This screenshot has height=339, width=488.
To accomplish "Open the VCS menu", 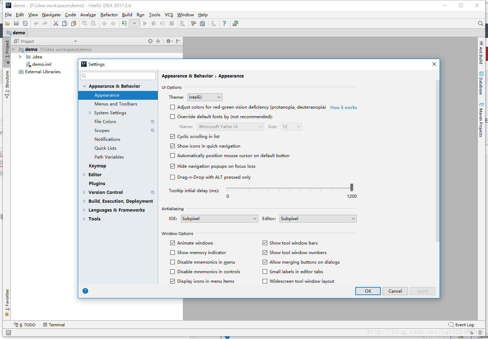I will [x=169, y=15].
